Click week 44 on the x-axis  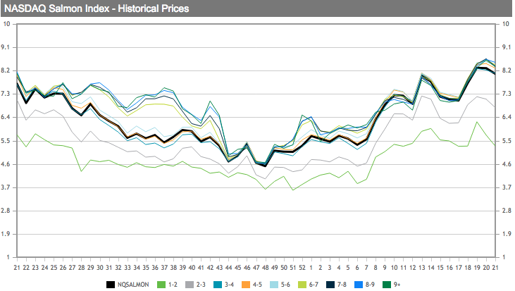[x=228, y=268]
